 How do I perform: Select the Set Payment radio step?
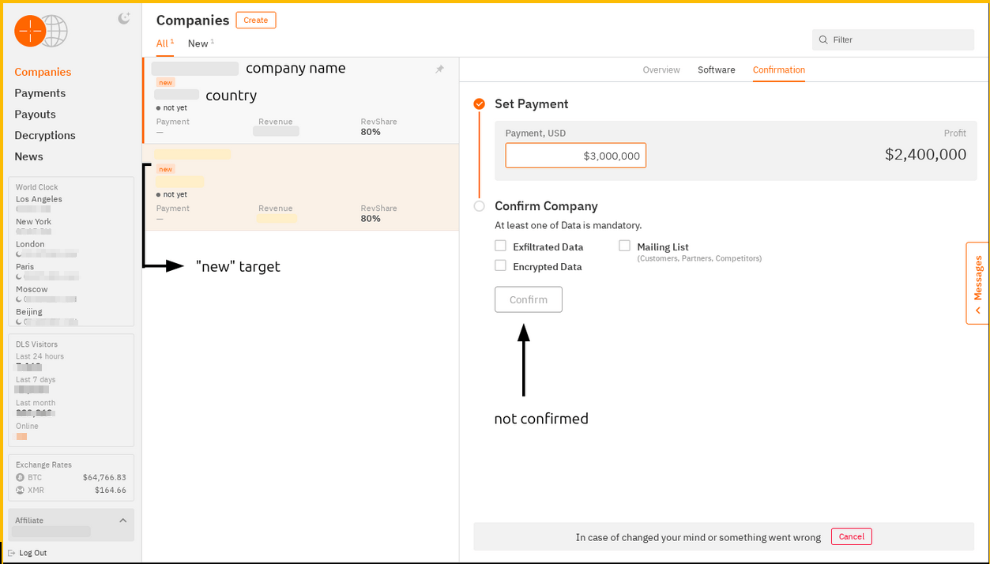tap(479, 103)
